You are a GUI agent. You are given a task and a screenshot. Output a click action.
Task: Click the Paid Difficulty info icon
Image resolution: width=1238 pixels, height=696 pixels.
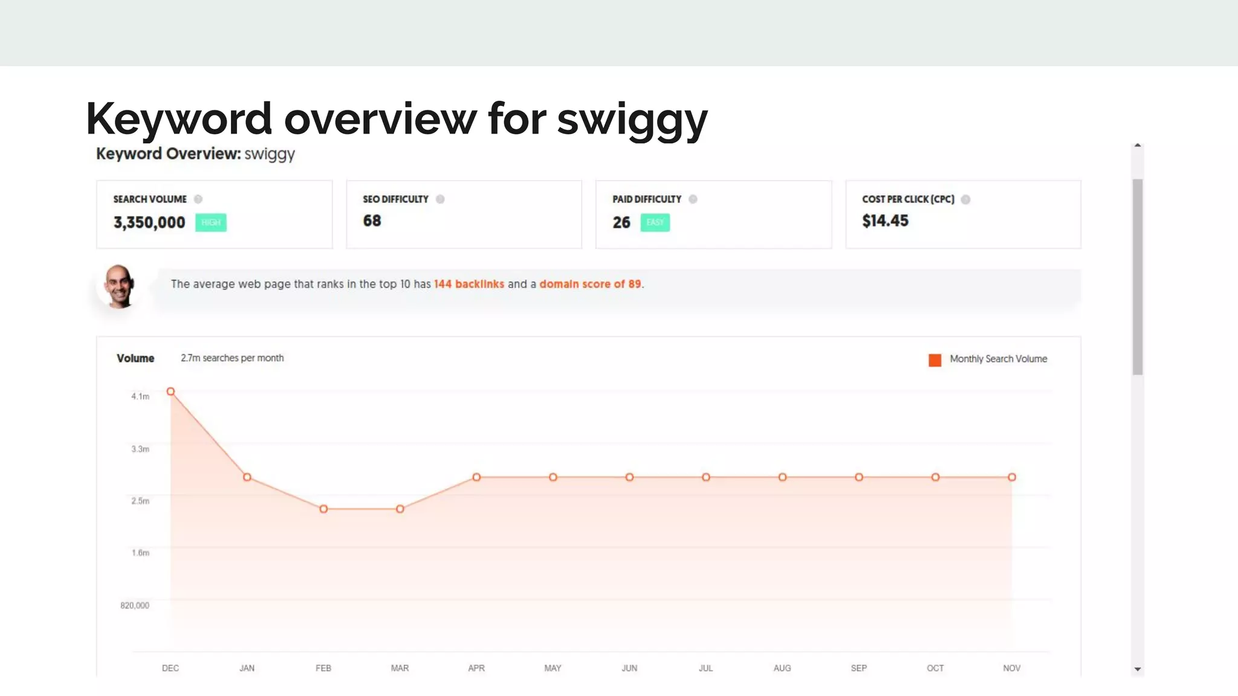click(693, 199)
